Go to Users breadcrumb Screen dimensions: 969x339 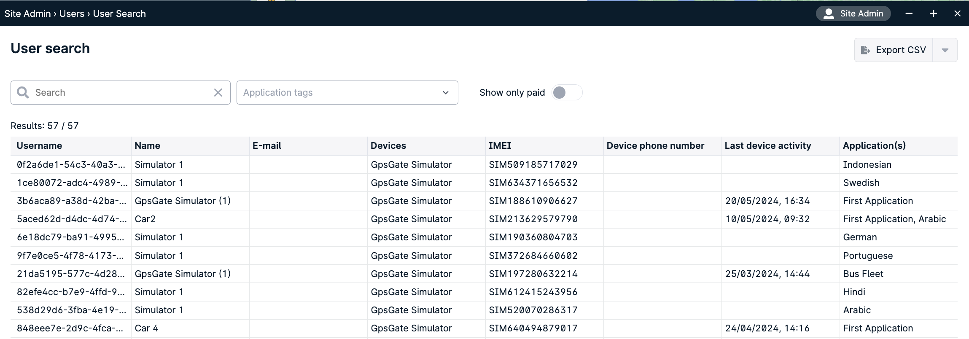[72, 13]
